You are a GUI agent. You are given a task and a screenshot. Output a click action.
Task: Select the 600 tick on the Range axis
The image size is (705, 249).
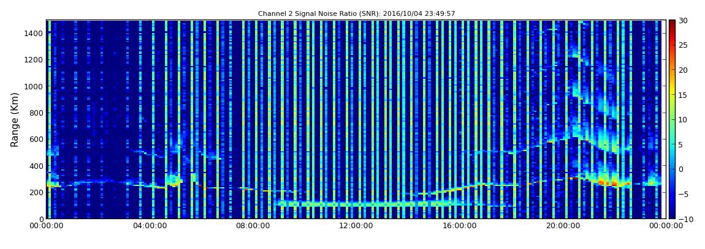coord(36,139)
